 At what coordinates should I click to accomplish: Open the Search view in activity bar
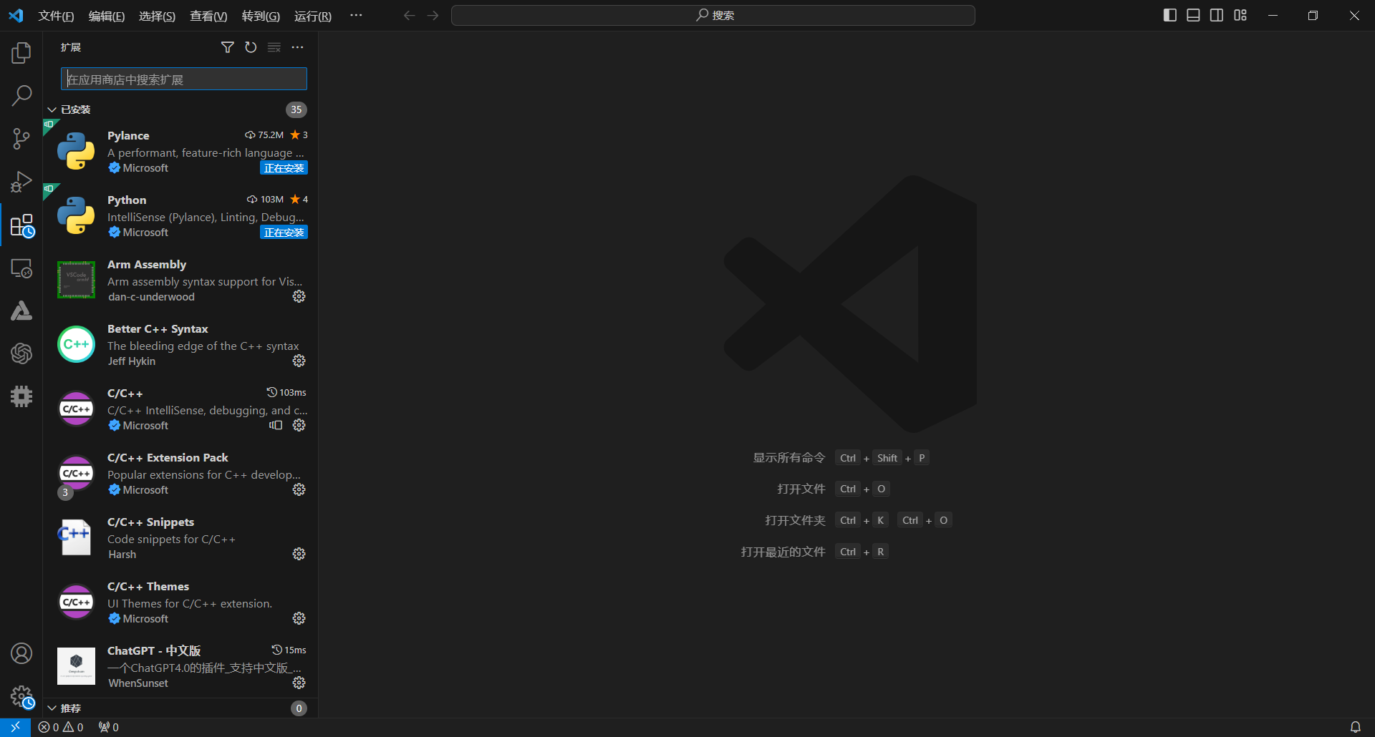[21, 95]
